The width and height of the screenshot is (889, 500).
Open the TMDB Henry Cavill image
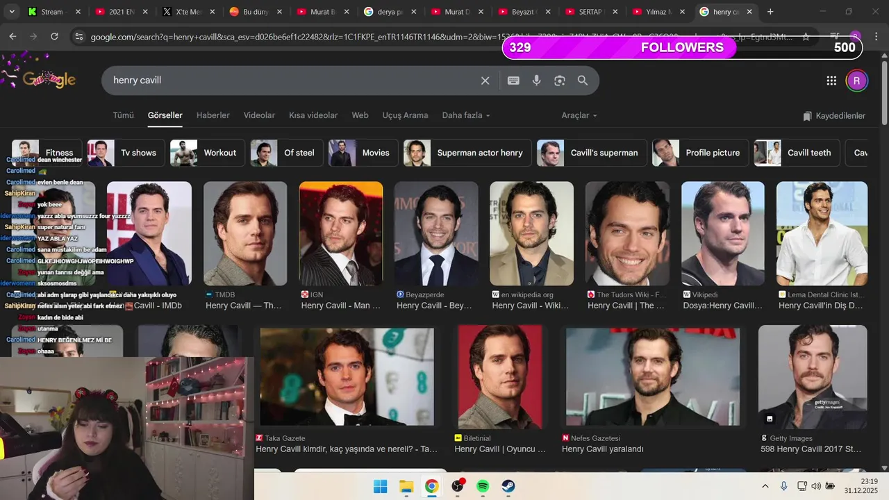(x=245, y=233)
